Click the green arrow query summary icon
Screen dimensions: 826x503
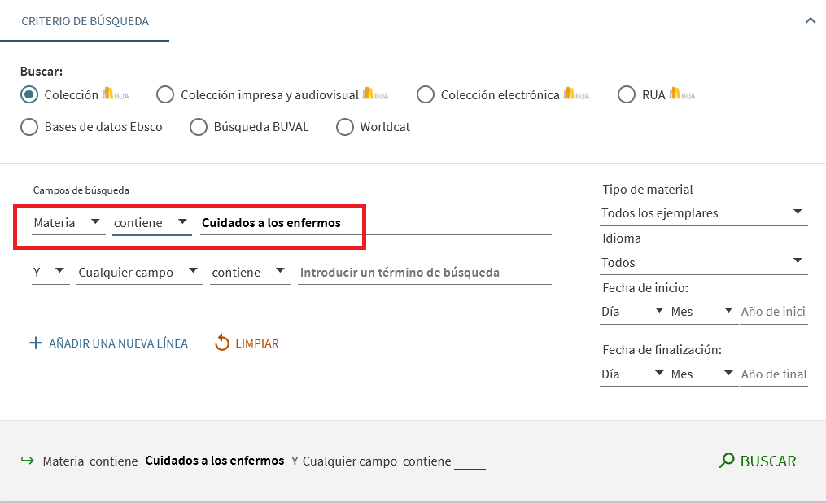tap(28, 461)
